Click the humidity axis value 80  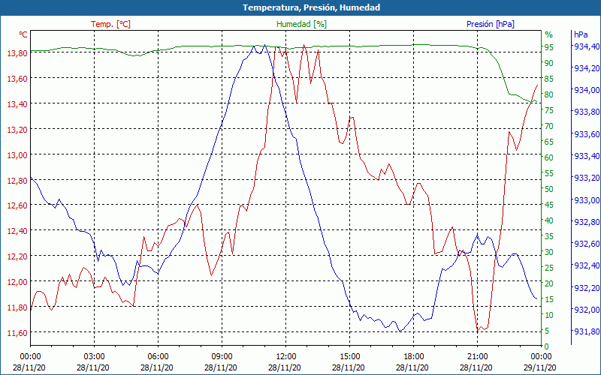(x=549, y=94)
